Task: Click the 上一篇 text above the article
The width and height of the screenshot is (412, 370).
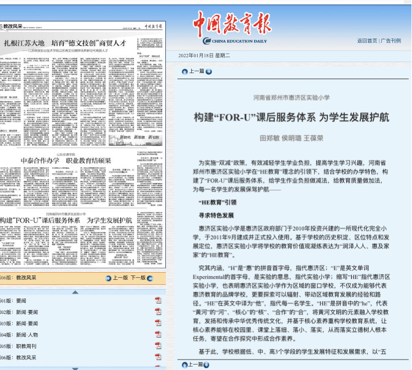Action: click(x=197, y=71)
